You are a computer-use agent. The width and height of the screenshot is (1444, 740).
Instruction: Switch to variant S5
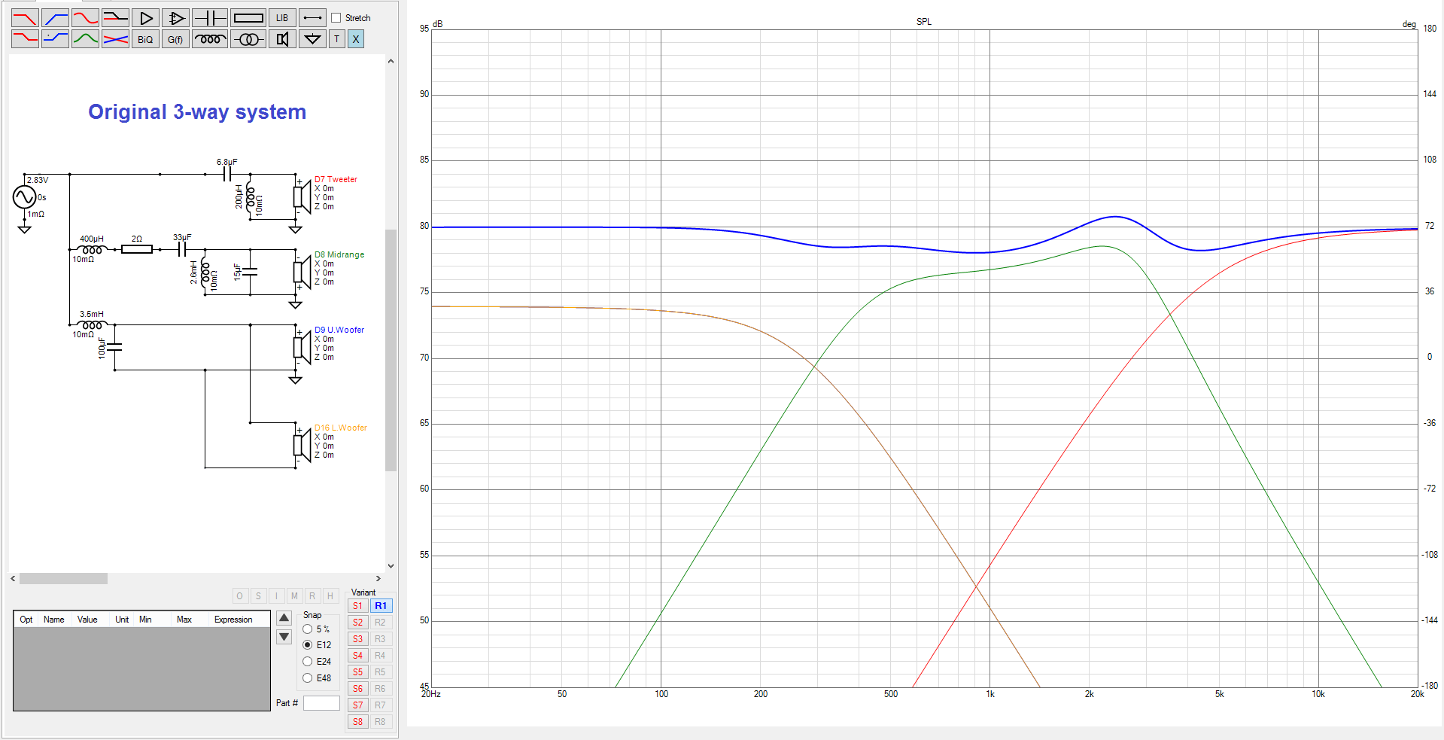pos(358,672)
